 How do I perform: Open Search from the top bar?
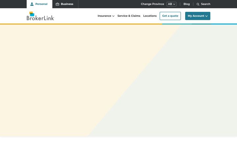tap(203, 4)
